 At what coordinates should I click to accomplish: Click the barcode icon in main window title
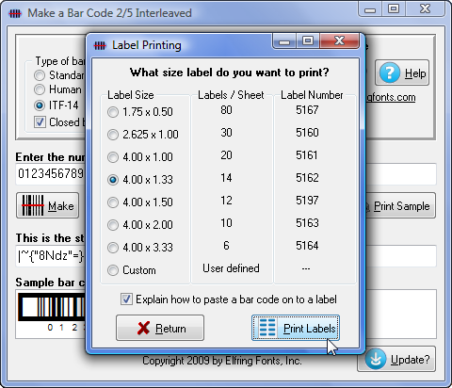[x=15, y=13]
